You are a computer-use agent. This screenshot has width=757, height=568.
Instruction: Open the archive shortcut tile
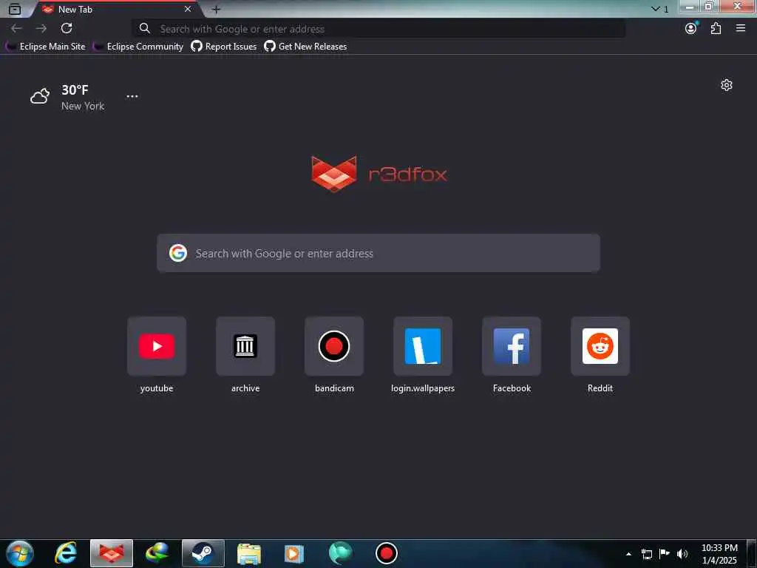[245, 346]
